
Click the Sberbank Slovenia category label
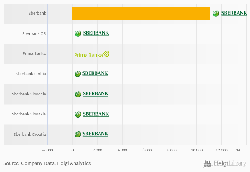point(29,94)
